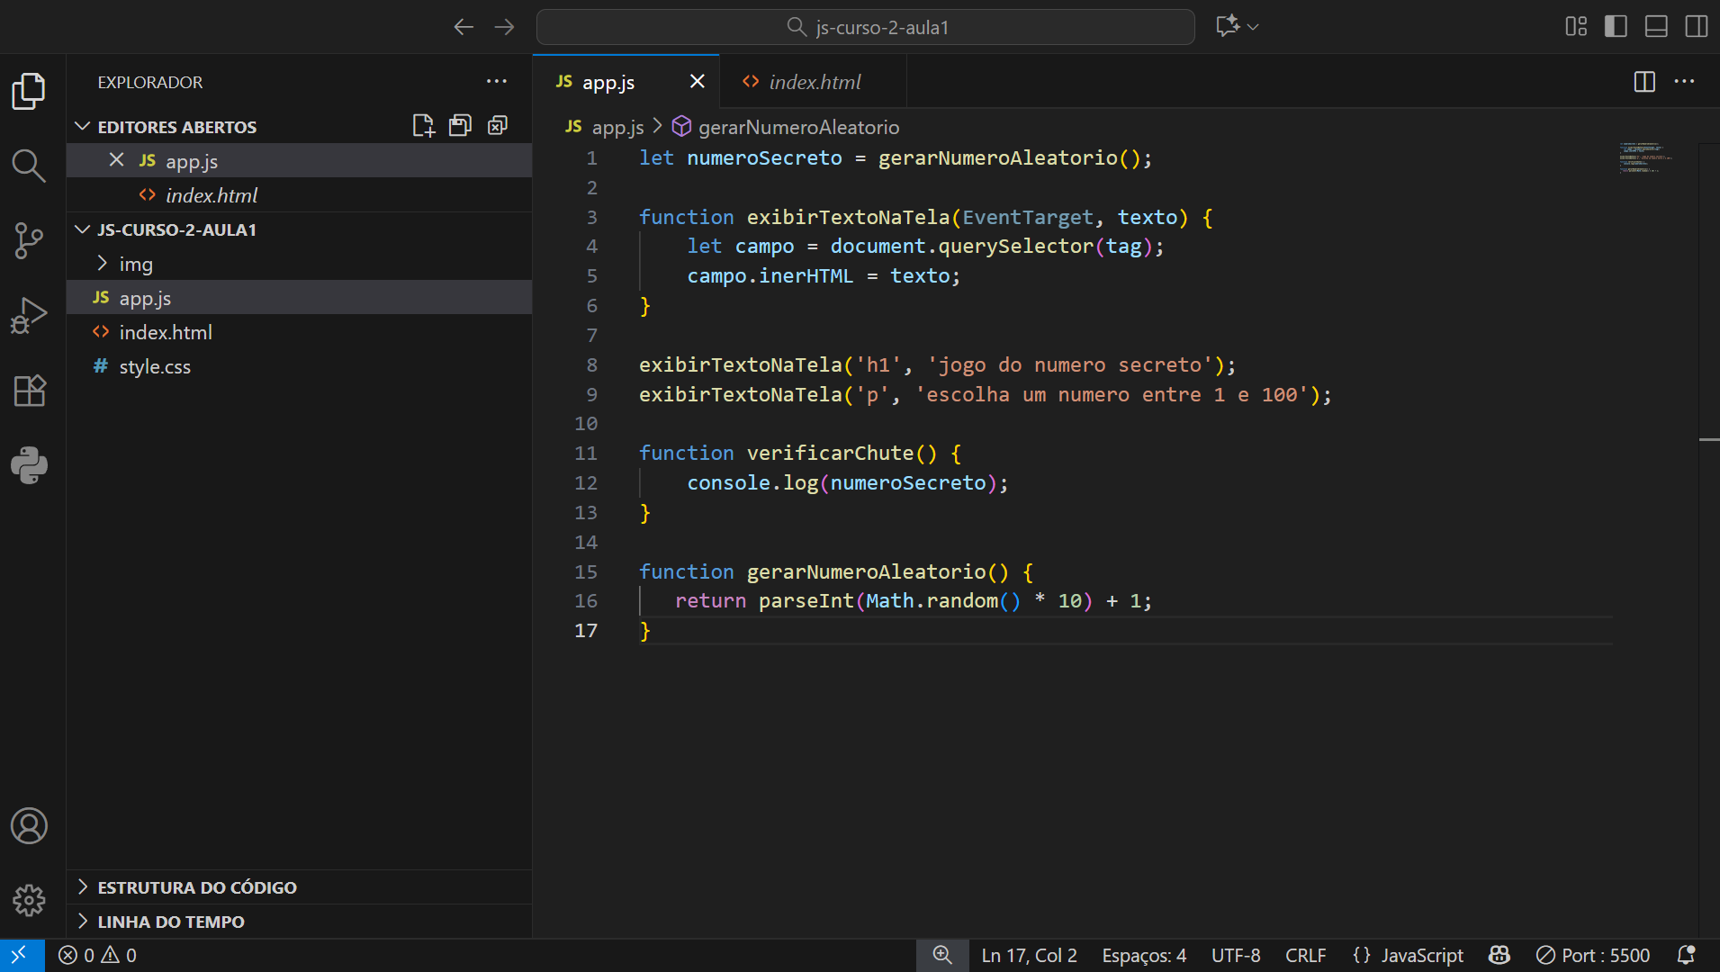The image size is (1720, 972).
Task: Open the Extensions view
Action: (x=29, y=391)
